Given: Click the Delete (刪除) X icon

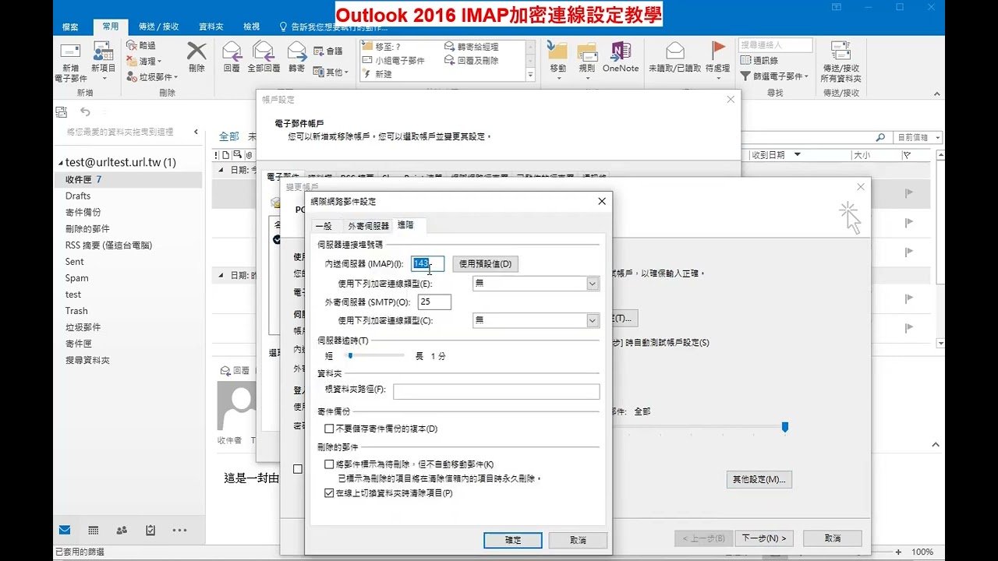Looking at the screenshot, I should click(196, 51).
